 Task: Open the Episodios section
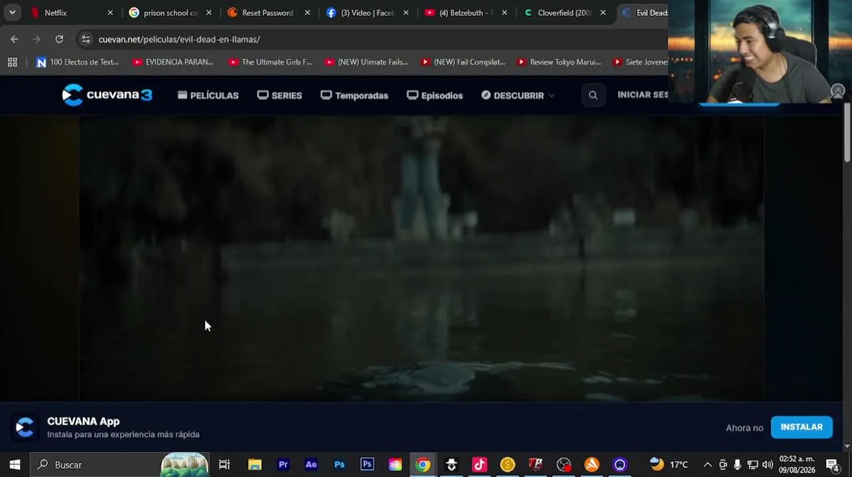click(x=435, y=95)
